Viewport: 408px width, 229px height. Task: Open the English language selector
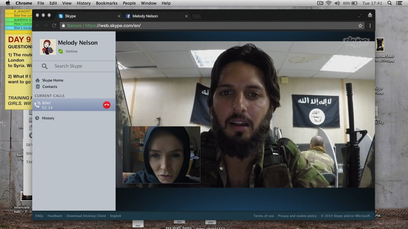coord(115,216)
